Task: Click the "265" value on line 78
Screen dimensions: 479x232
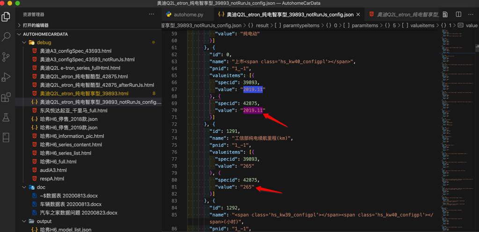Action: [x=247, y=166]
